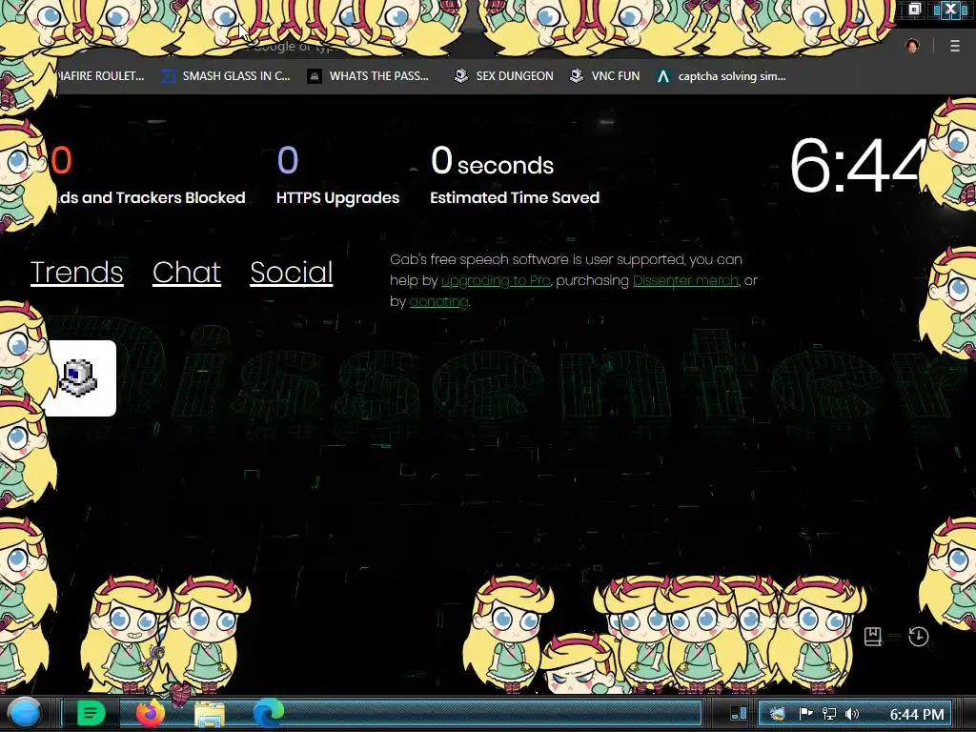Follow the Dissenter merch link
976x732 pixels.
pos(685,281)
